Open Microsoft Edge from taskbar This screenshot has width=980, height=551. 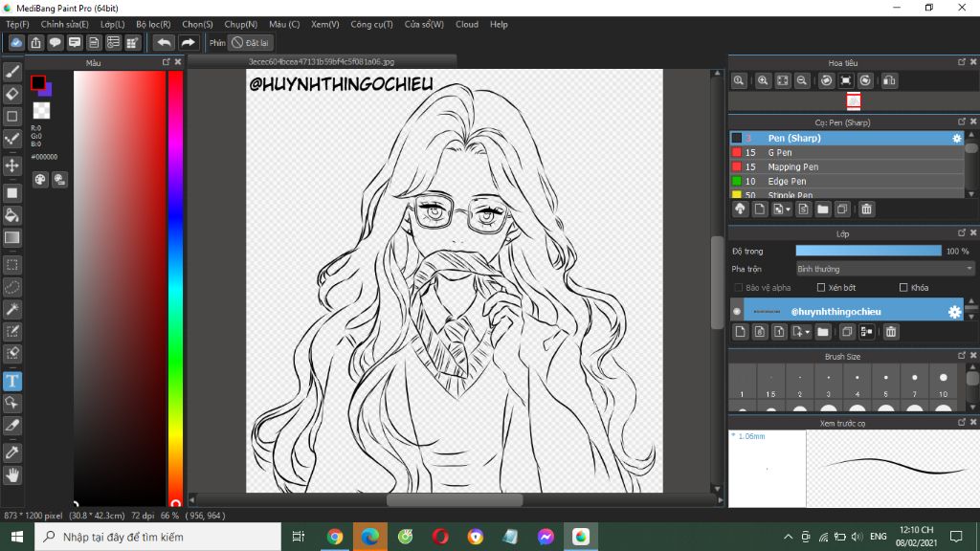370,537
